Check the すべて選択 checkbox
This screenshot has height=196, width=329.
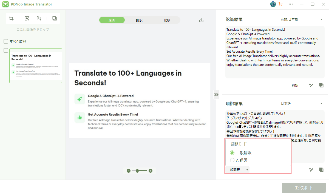pyautogui.click(x=6, y=41)
